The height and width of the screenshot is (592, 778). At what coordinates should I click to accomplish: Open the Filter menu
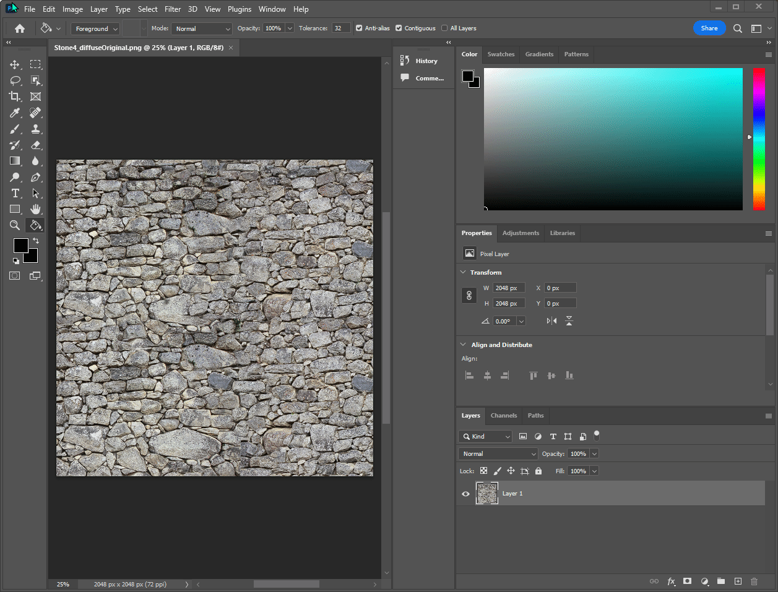[x=172, y=9]
